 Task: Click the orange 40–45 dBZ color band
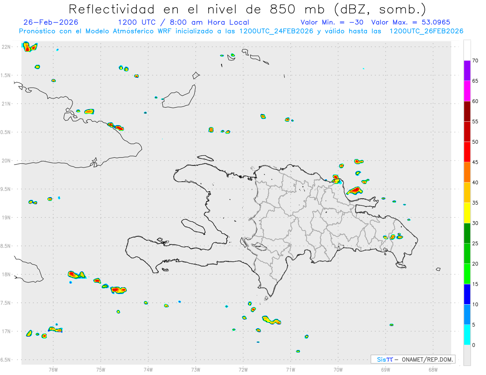coord(467,172)
